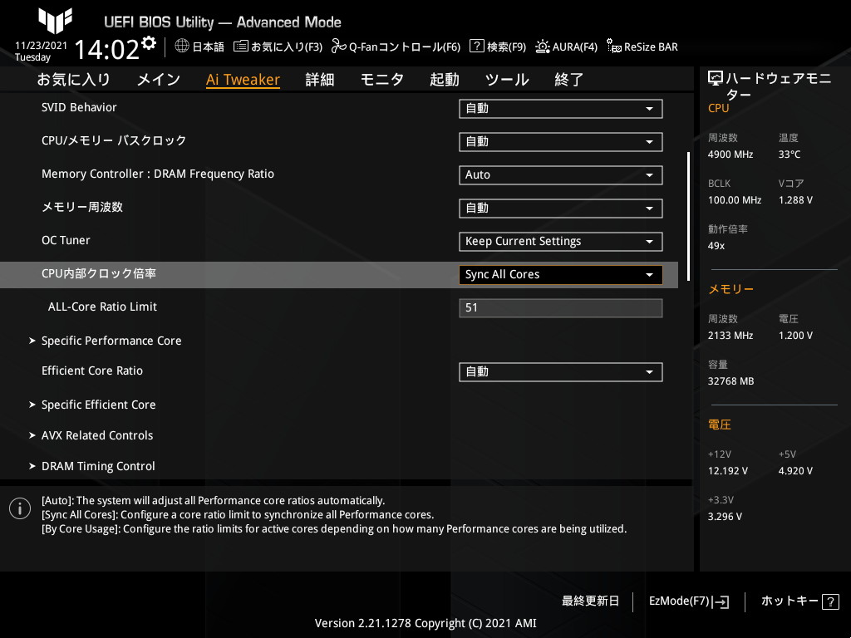The width and height of the screenshot is (851, 638).
Task: Click the 日本語 language button
Action: (x=209, y=47)
